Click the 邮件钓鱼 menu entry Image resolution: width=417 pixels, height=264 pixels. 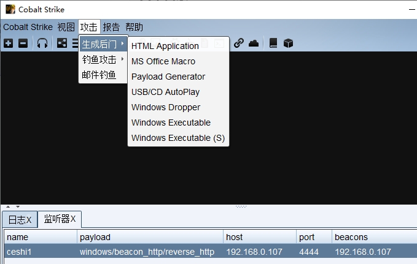click(99, 75)
